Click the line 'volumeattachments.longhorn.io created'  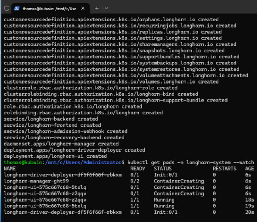click(126, 75)
